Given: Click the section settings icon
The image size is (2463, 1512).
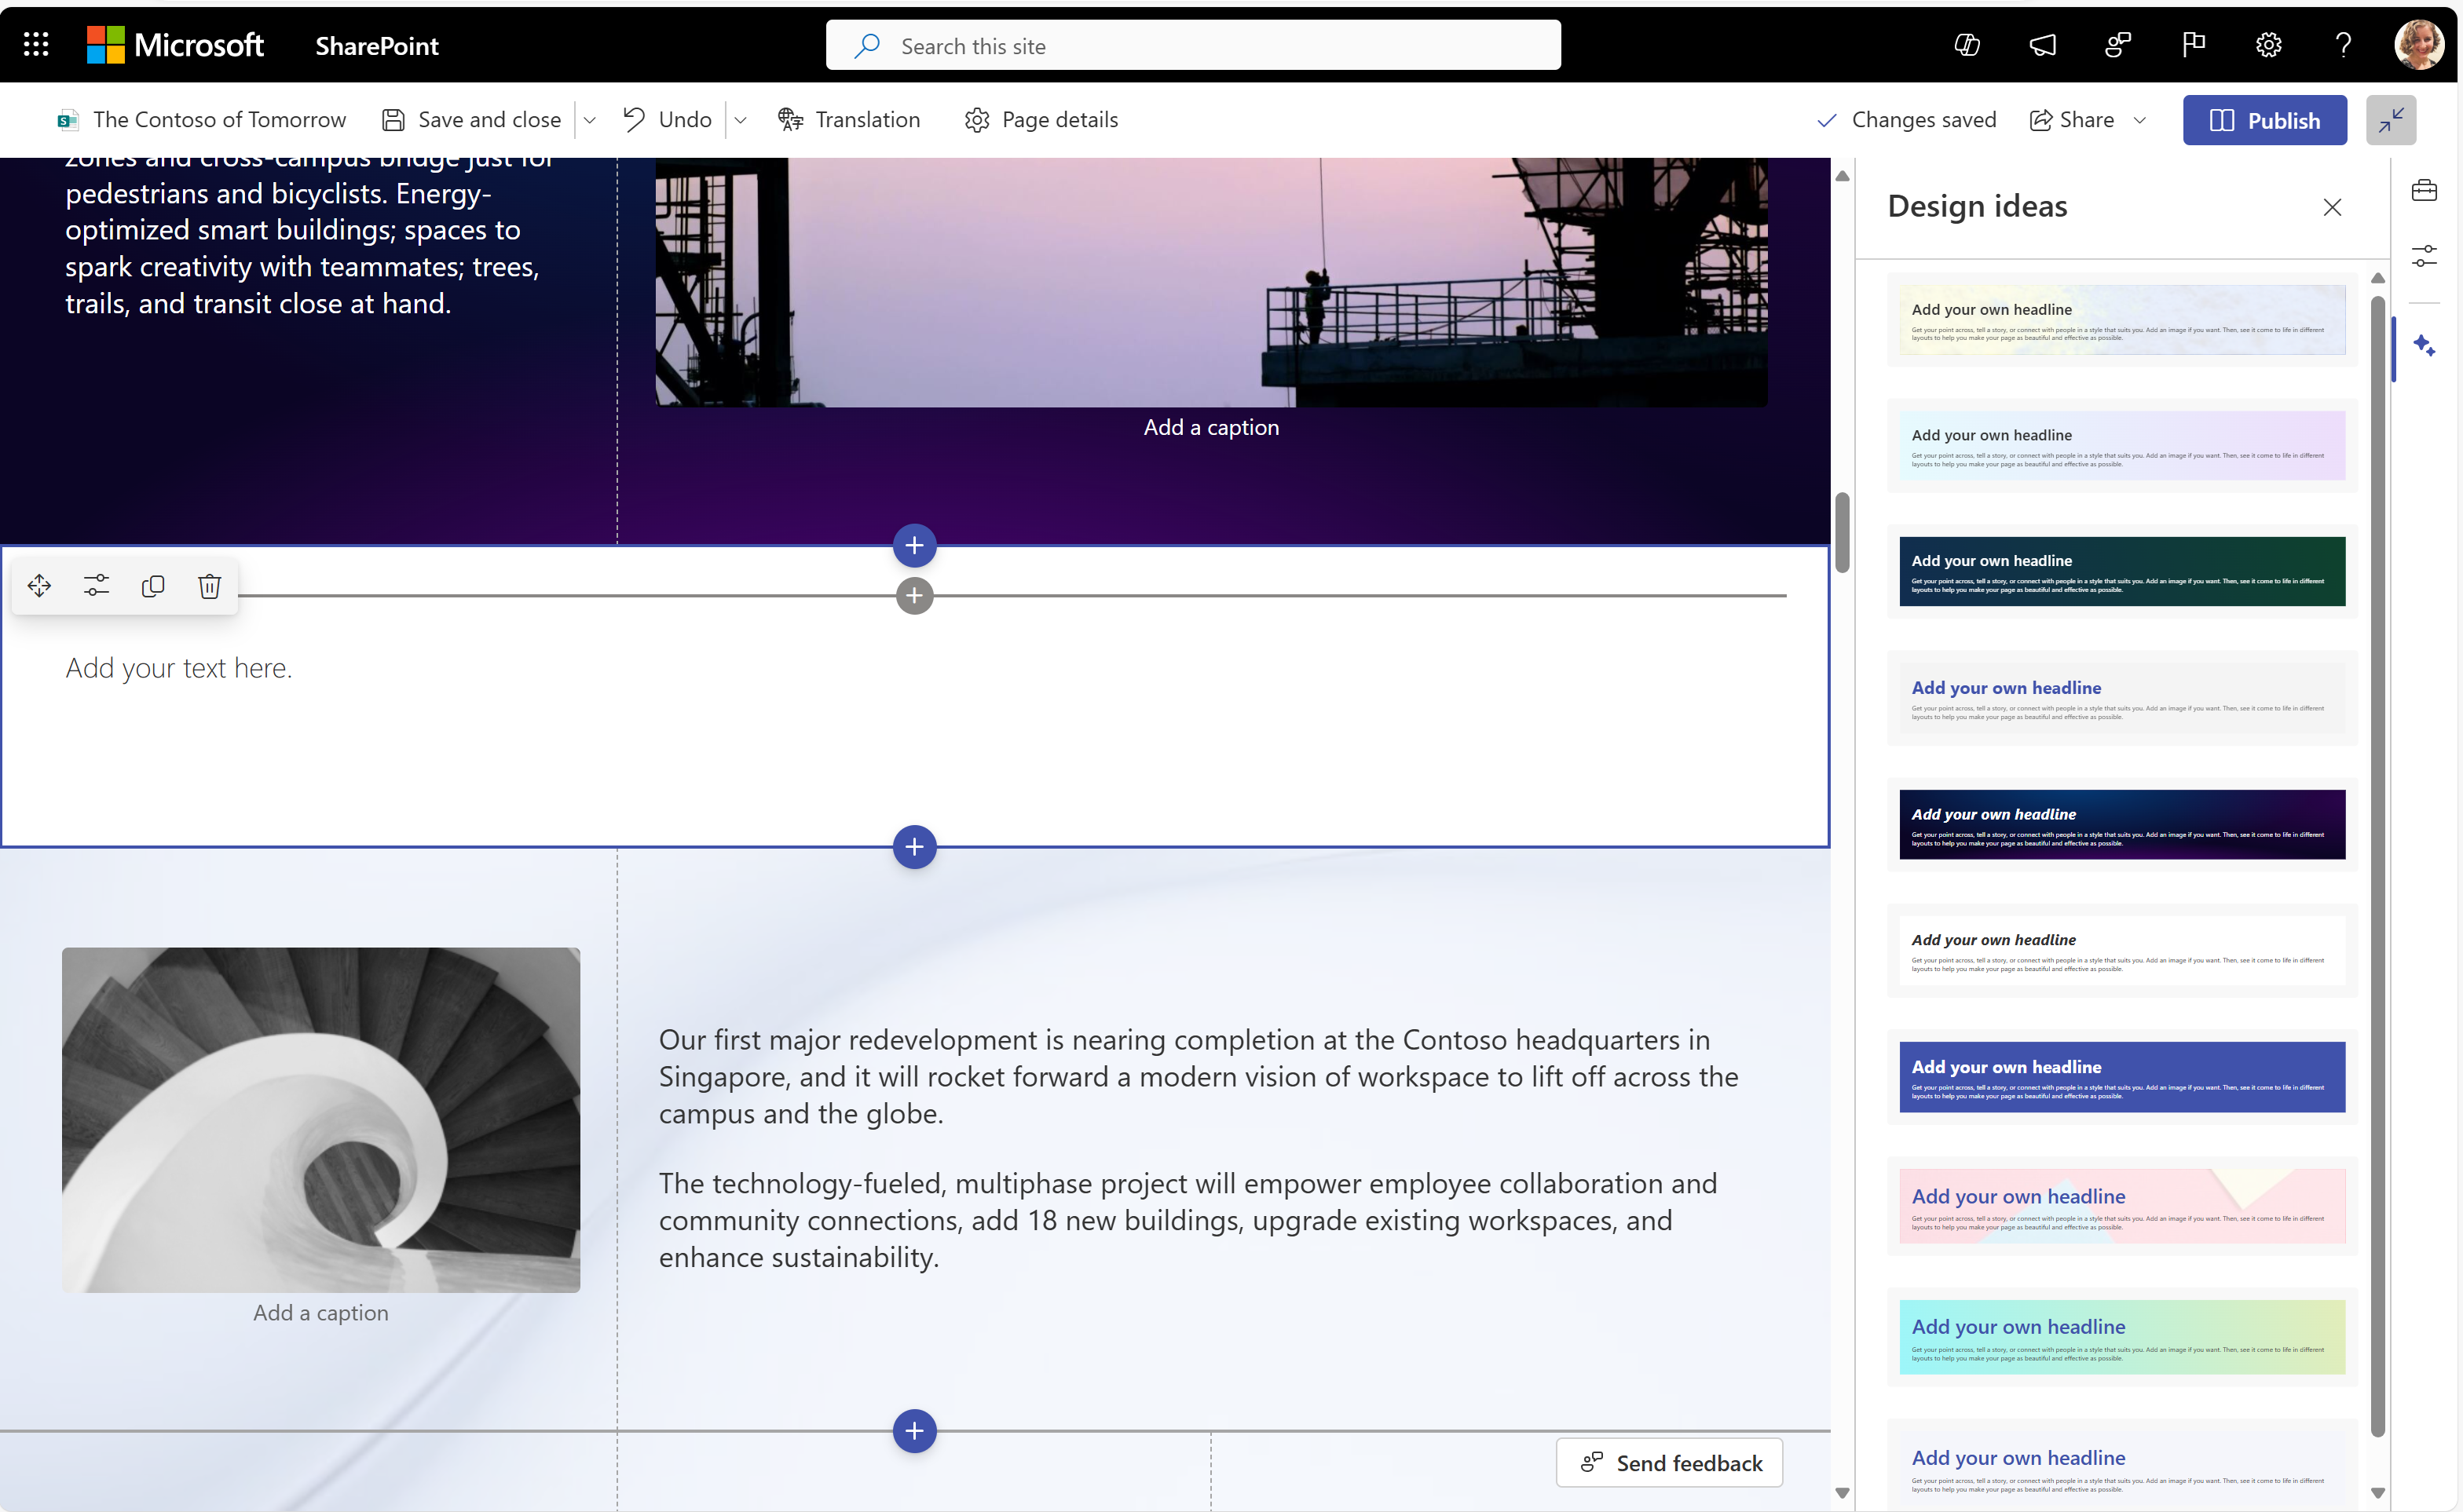Looking at the screenshot, I should [x=95, y=586].
